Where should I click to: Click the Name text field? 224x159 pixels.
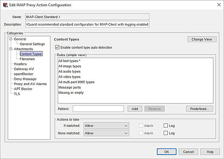(87, 16)
